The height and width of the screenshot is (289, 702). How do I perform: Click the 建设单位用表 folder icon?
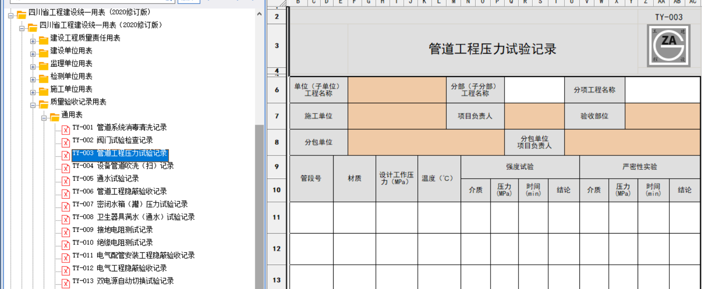pos(44,53)
